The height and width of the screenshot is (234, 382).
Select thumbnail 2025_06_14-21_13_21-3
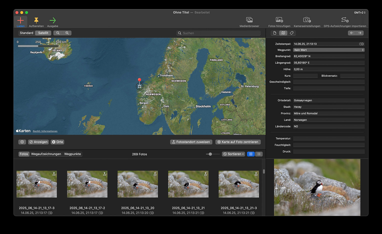coord(239,184)
